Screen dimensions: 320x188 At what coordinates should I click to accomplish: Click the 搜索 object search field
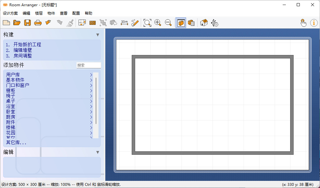click(89, 65)
